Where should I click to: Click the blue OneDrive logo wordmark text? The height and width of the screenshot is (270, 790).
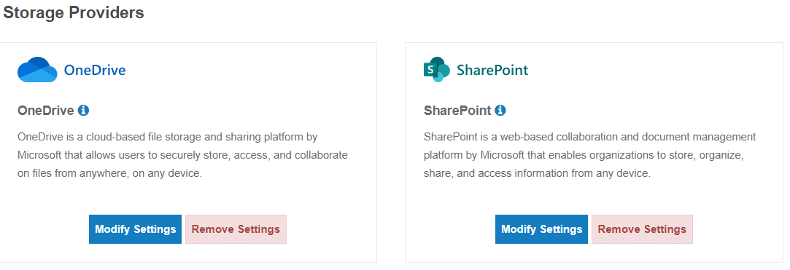pos(95,71)
